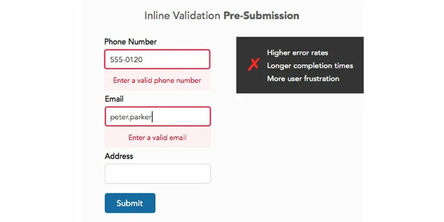Viewport: 444px width, 222px height.
Task: Select the empty Address input field
Action: coord(158,174)
